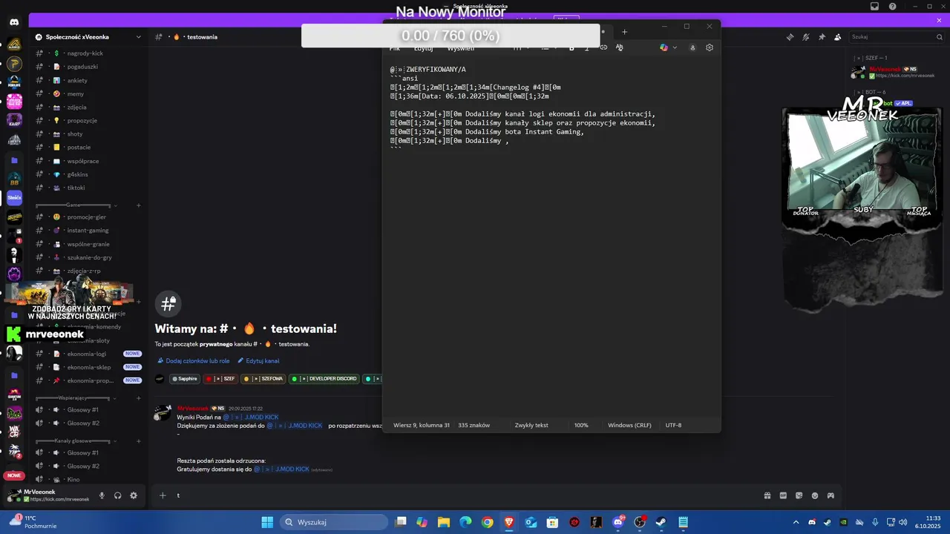Open the apps/activities controller icon
The width and height of the screenshot is (950, 534).
click(831, 495)
